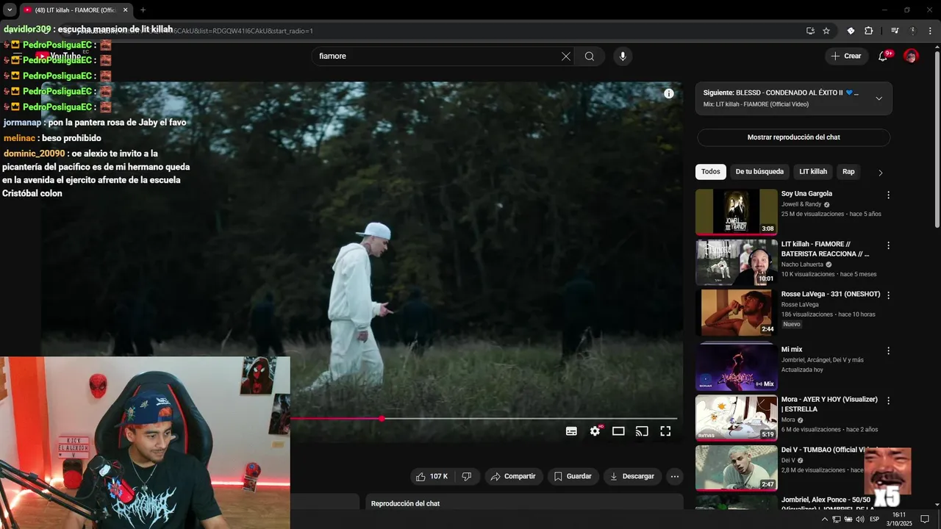941x529 pixels.
Task: Select the De tu búsqueda chip
Action: point(759,172)
